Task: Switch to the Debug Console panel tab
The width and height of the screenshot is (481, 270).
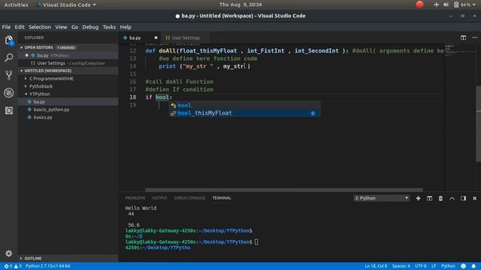Action: (x=189, y=198)
